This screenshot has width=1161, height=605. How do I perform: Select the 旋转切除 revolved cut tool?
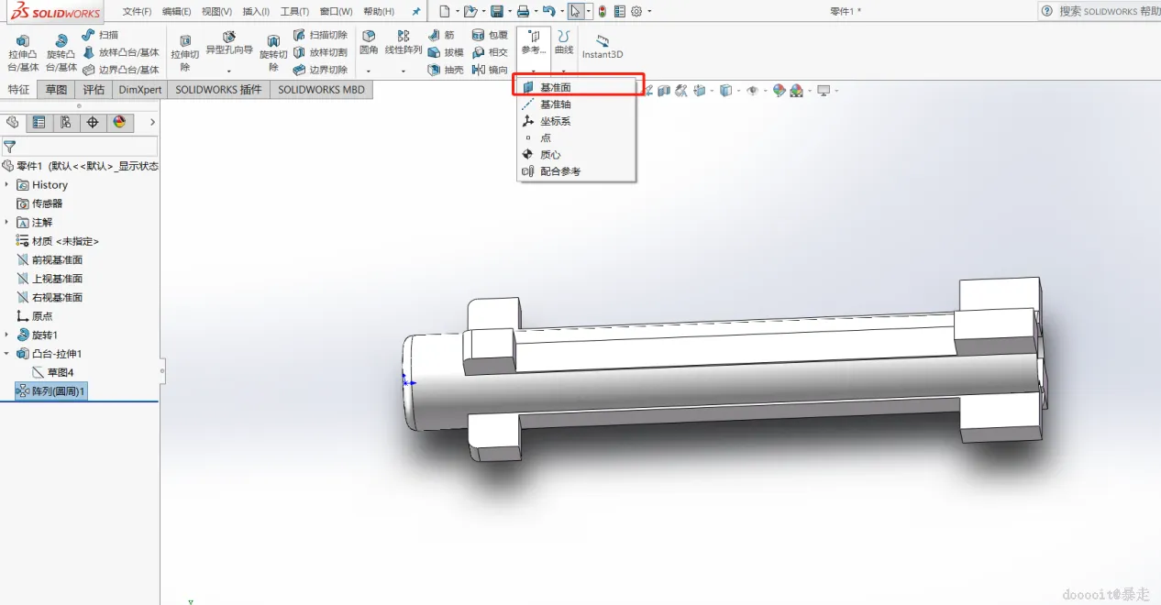point(273,53)
